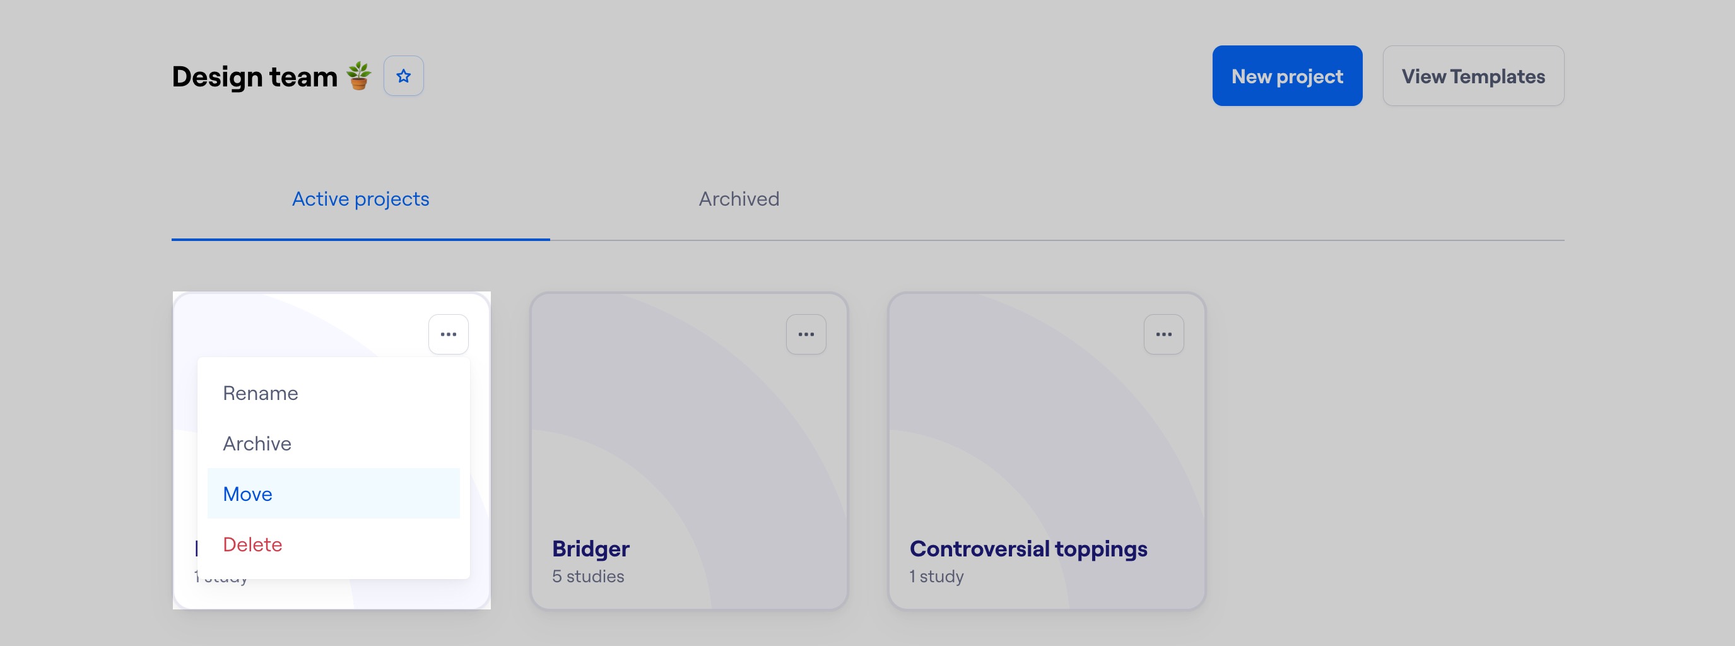Viewport: 1735px width, 646px height.
Task: Star the Design team workspace
Action: [x=403, y=76]
